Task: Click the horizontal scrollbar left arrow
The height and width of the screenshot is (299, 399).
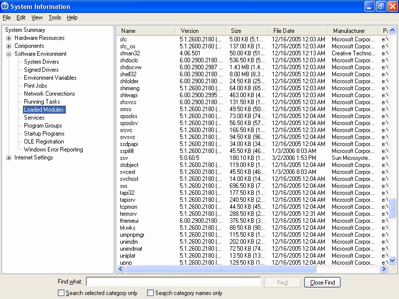Action: (x=121, y=269)
